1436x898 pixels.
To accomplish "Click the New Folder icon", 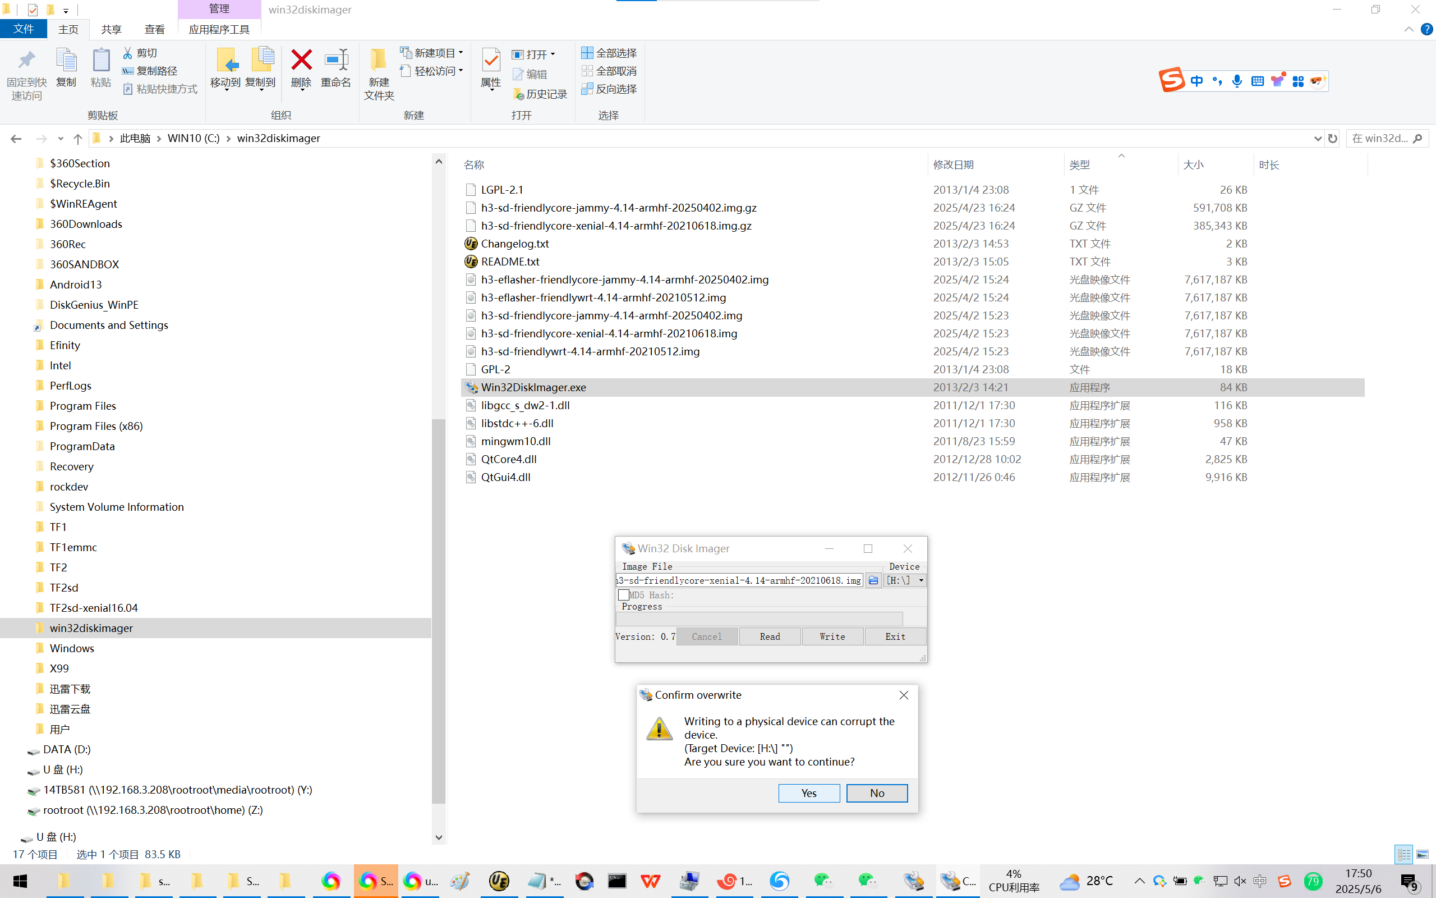I will pyautogui.click(x=379, y=61).
